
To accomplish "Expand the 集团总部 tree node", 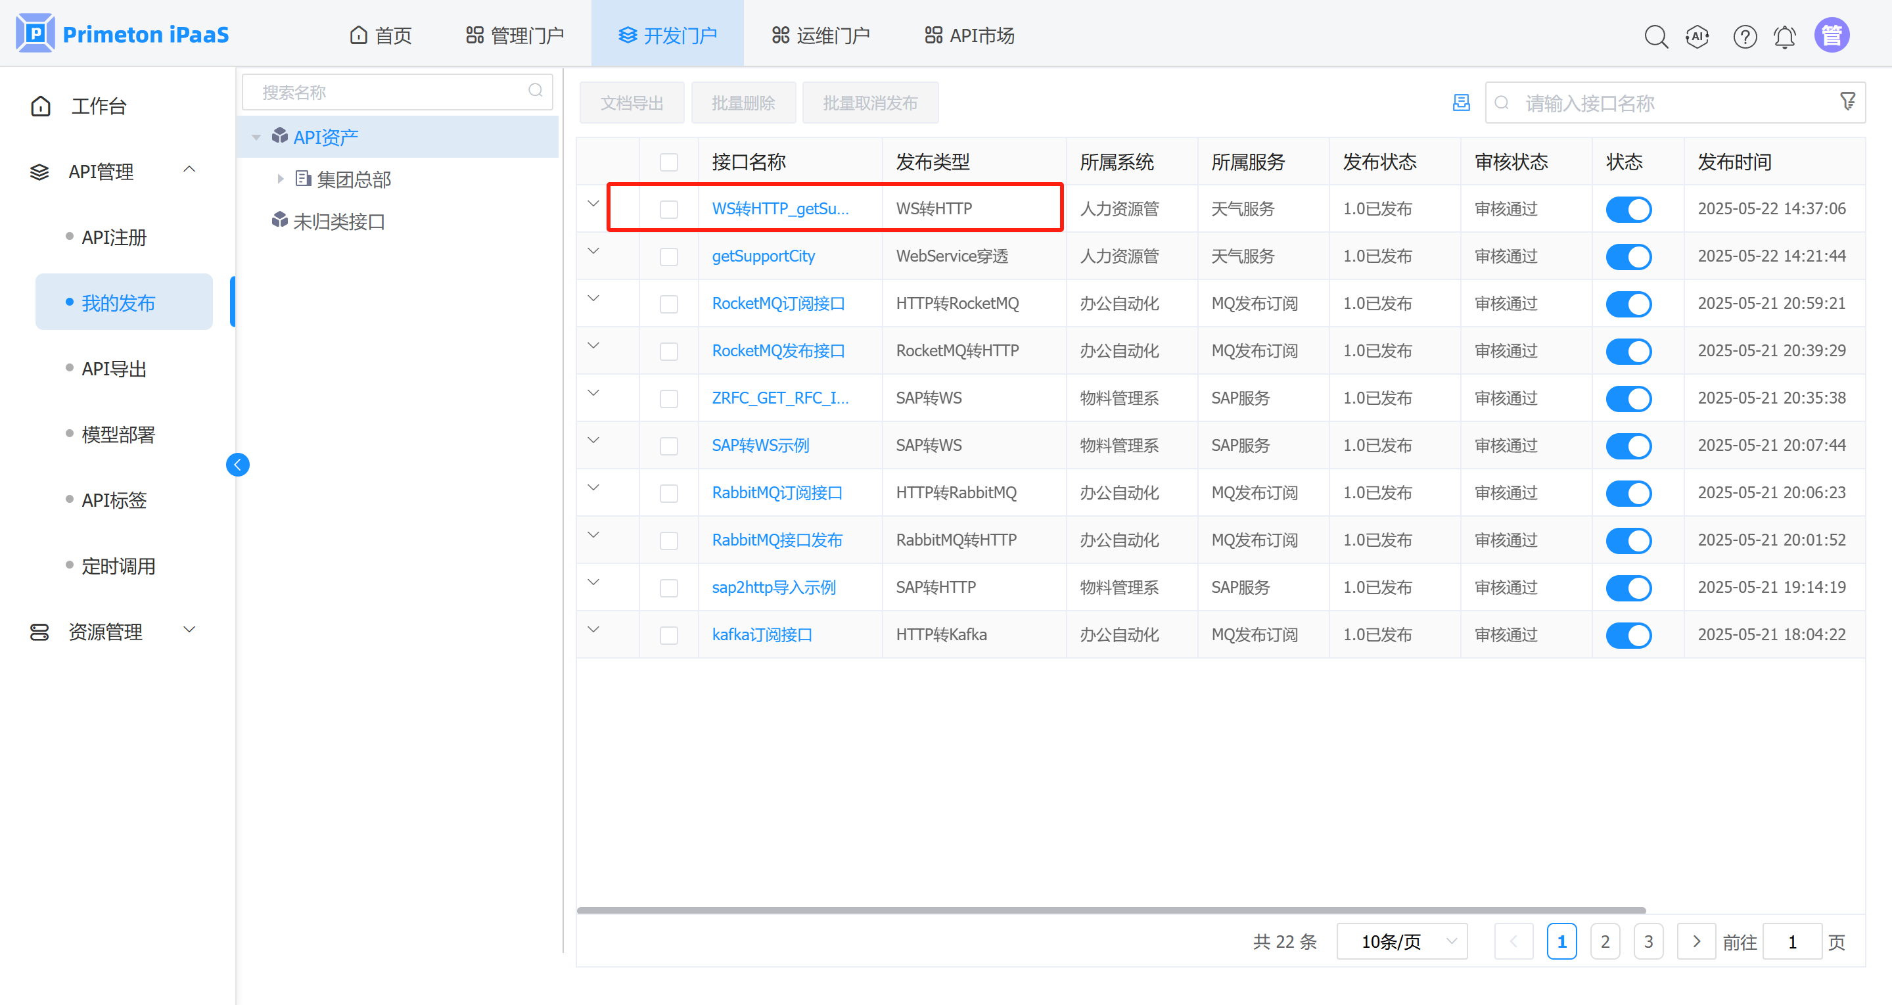I will (281, 179).
